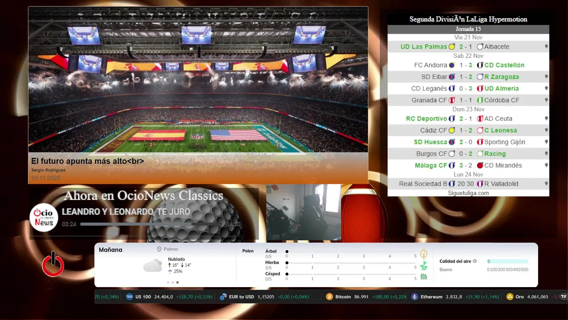Click the location pin next to Palma

point(159,249)
